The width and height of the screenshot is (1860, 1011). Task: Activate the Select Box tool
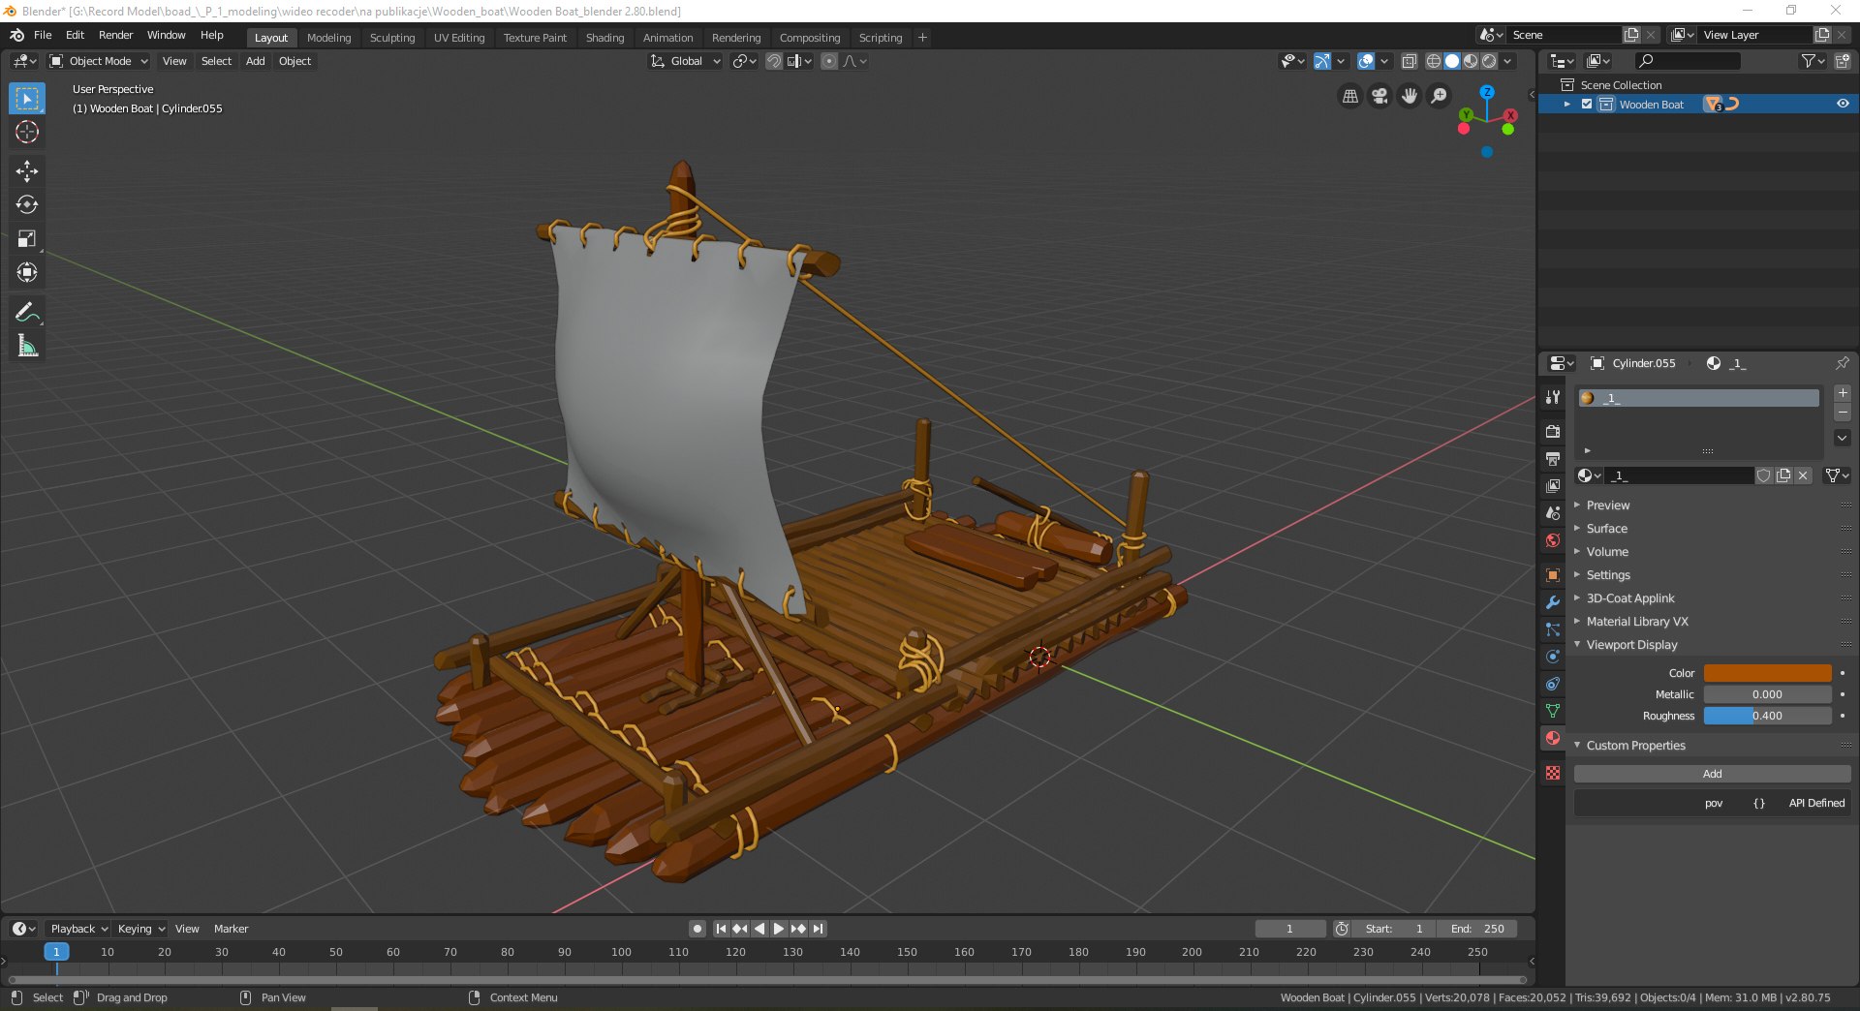27,99
